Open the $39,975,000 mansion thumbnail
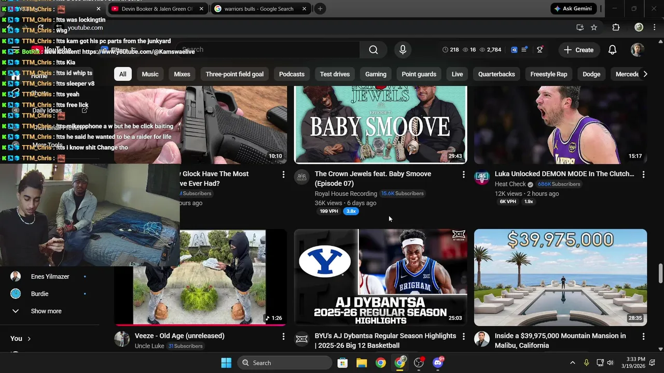Image resolution: width=664 pixels, height=373 pixels. (560, 277)
